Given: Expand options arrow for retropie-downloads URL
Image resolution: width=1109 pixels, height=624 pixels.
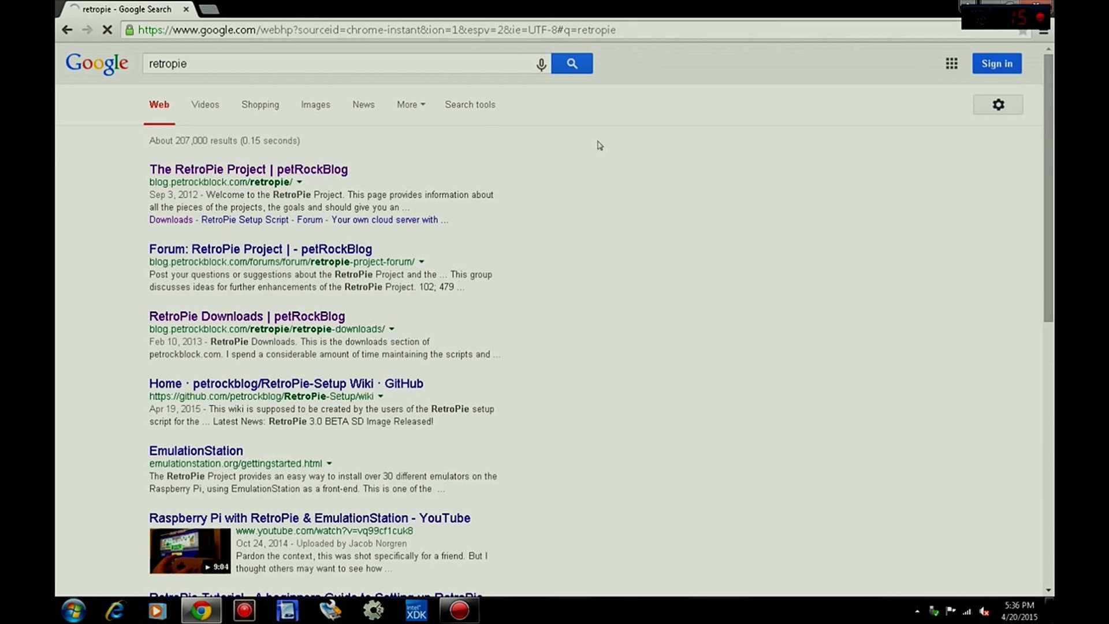Looking at the screenshot, I should (x=392, y=329).
